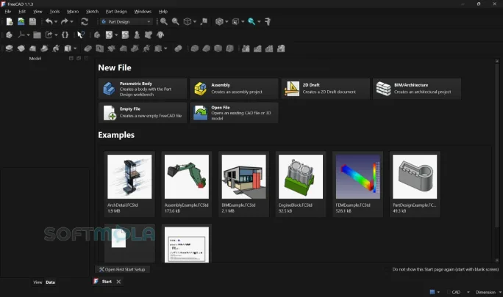Select the Hole tool icon
The image size is (503, 297).
pyautogui.click(x=99, y=48)
